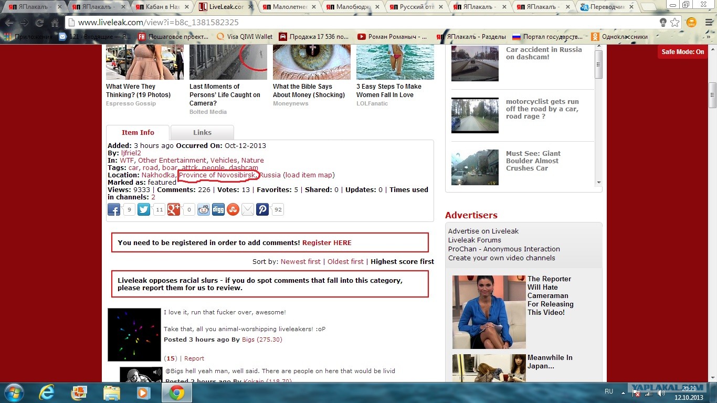The width and height of the screenshot is (717, 403).
Task: Open a new browser tab
Action: (x=649, y=7)
